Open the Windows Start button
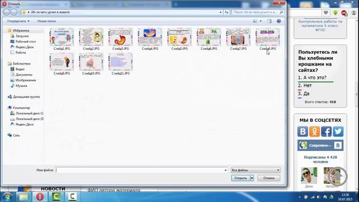The height and width of the screenshot is (202, 359). [x=7, y=197]
